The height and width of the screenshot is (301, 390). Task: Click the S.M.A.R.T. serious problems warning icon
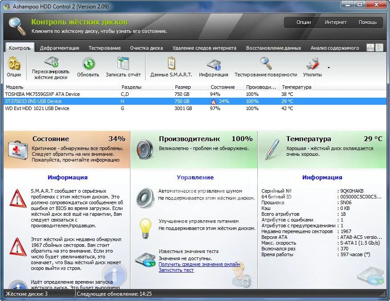point(18,199)
